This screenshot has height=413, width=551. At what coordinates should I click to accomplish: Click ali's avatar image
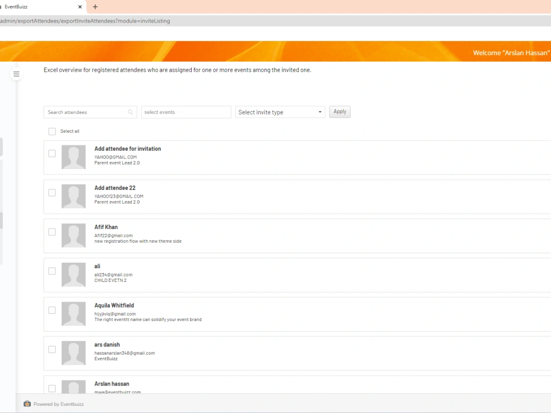73,275
